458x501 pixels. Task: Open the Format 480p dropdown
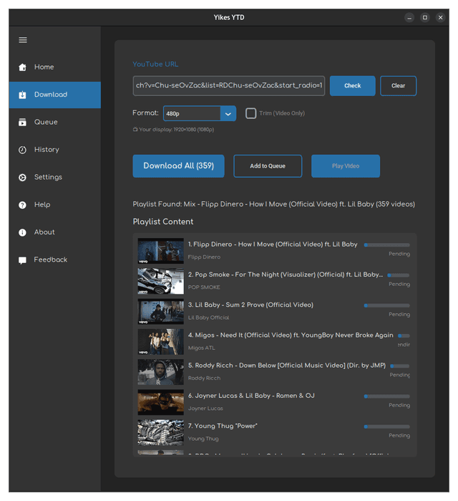click(x=200, y=113)
